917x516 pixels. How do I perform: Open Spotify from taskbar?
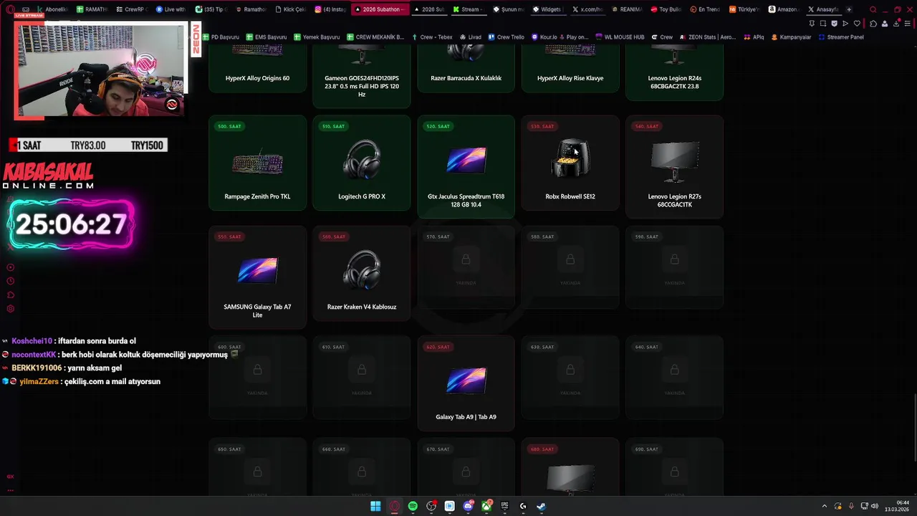click(x=413, y=506)
